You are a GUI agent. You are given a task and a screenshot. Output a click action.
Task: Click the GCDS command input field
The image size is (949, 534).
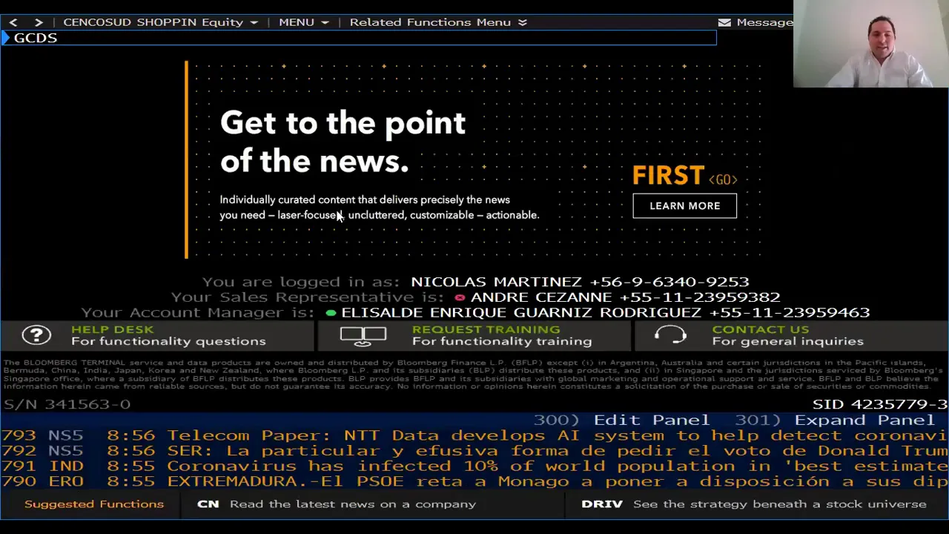pos(359,38)
